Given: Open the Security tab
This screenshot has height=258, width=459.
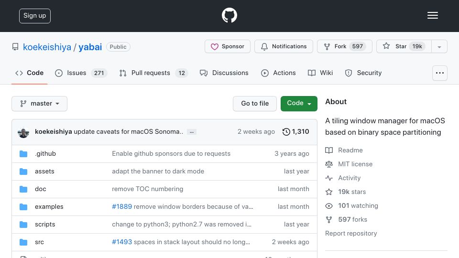Looking at the screenshot, I should [x=363, y=73].
